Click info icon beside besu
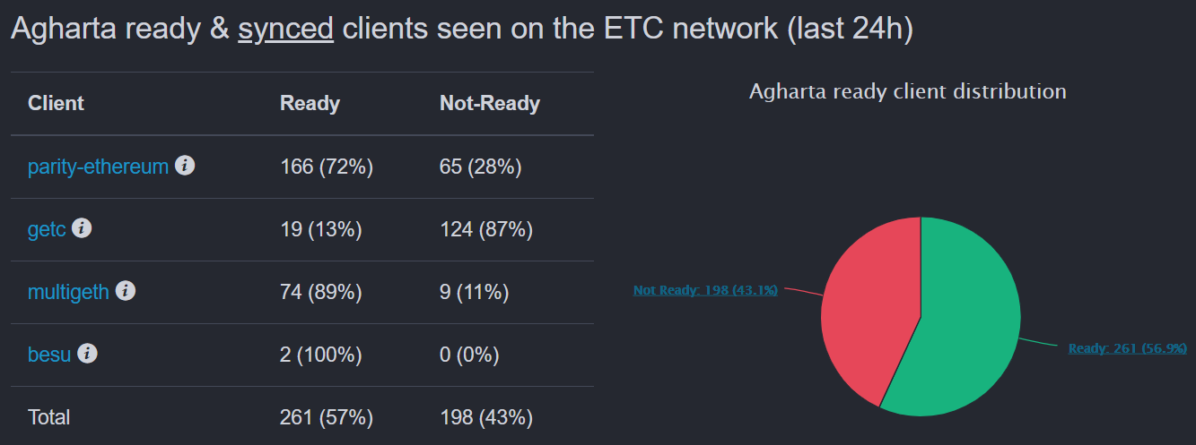This screenshot has height=445, width=1196. pos(87,354)
